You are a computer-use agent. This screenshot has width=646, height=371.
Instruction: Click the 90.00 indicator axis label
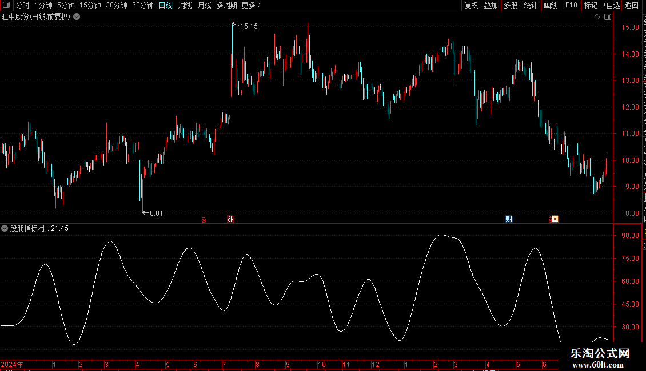click(x=631, y=236)
